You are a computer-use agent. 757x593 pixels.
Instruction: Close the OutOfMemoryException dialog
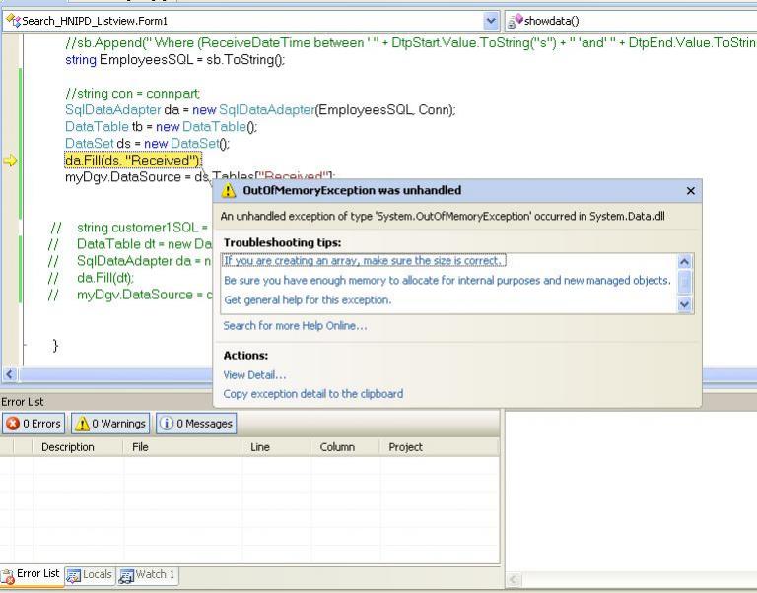pyautogui.click(x=690, y=191)
